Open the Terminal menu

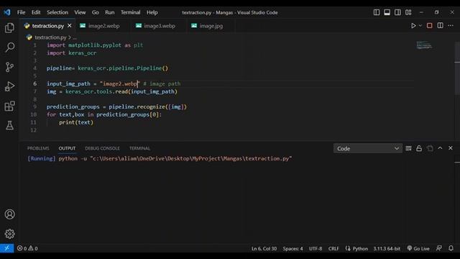pyautogui.click(x=130, y=12)
